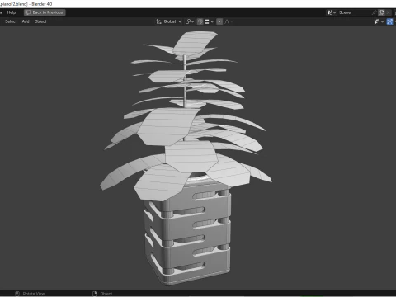Click the Scene name field
This screenshot has height=297, width=396.
tap(354, 12)
